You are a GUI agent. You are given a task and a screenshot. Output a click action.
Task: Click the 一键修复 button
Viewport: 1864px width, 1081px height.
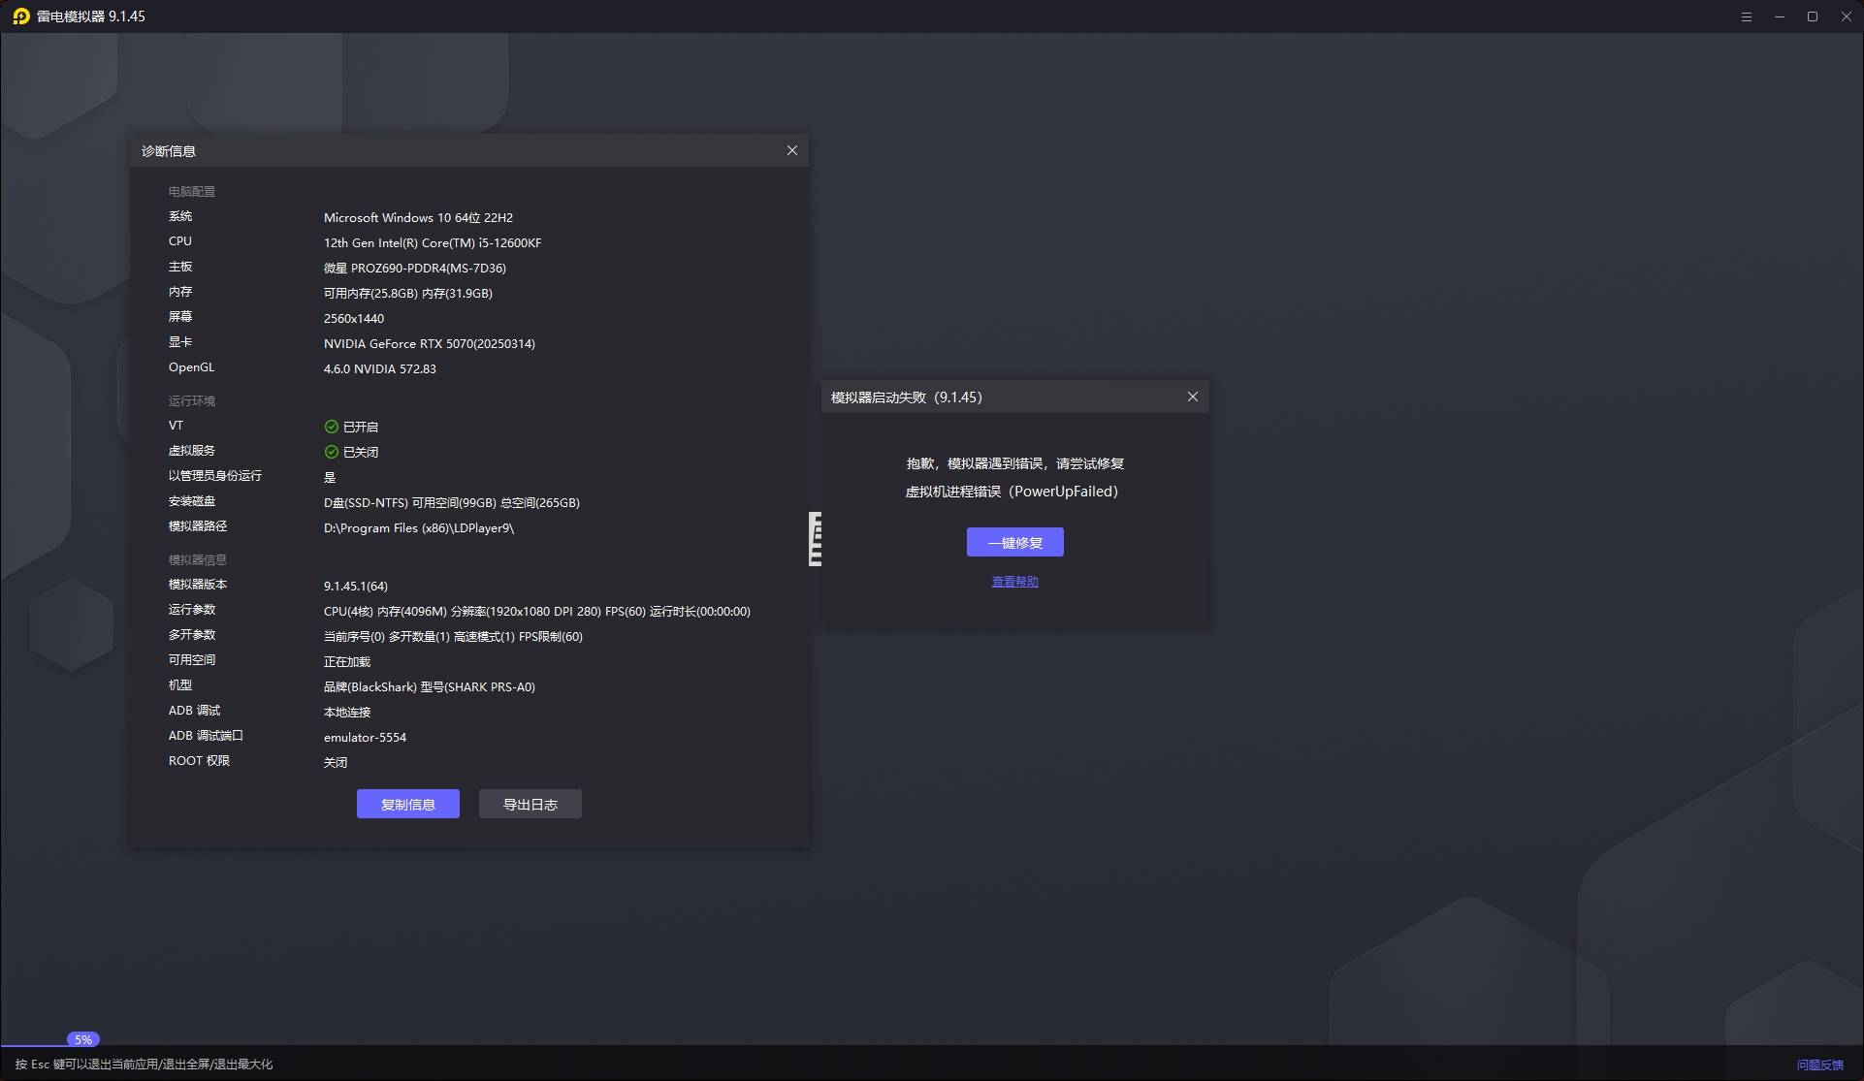(x=1014, y=542)
